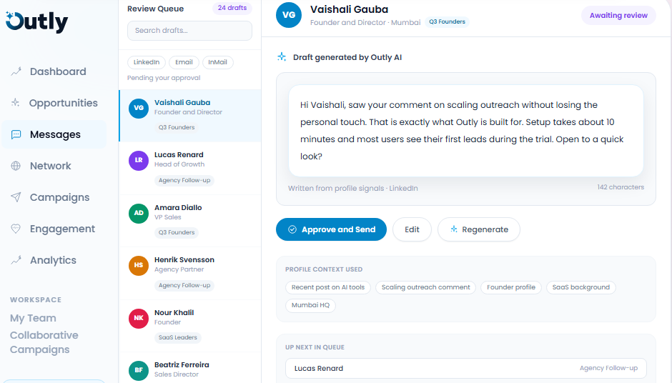Image resolution: width=672 pixels, height=383 pixels.
Task: Click SaaS Leaders tag under Nour Khalil
Action: tap(178, 337)
